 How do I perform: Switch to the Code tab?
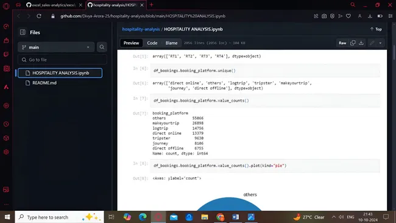coord(152,43)
